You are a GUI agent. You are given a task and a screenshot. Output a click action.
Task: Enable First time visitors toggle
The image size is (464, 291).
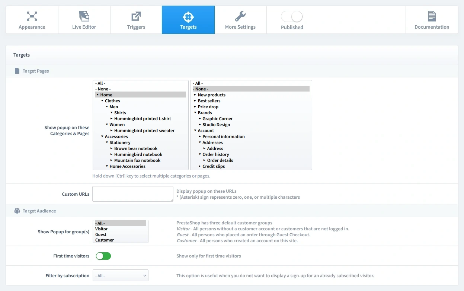(x=103, y=256)
